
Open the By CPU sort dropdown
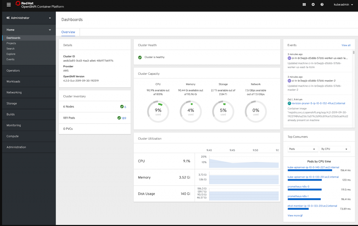tap(335, 149)
